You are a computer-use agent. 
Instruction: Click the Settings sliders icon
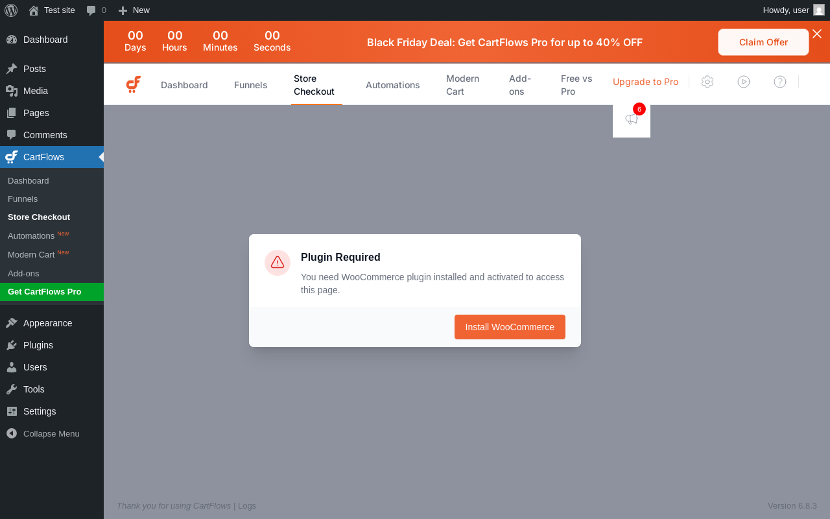coord(12,411)
